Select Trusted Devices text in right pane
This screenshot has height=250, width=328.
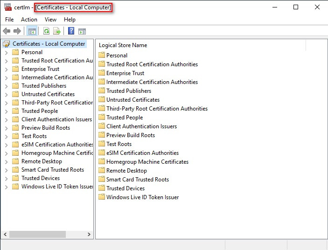click(126, 188)
